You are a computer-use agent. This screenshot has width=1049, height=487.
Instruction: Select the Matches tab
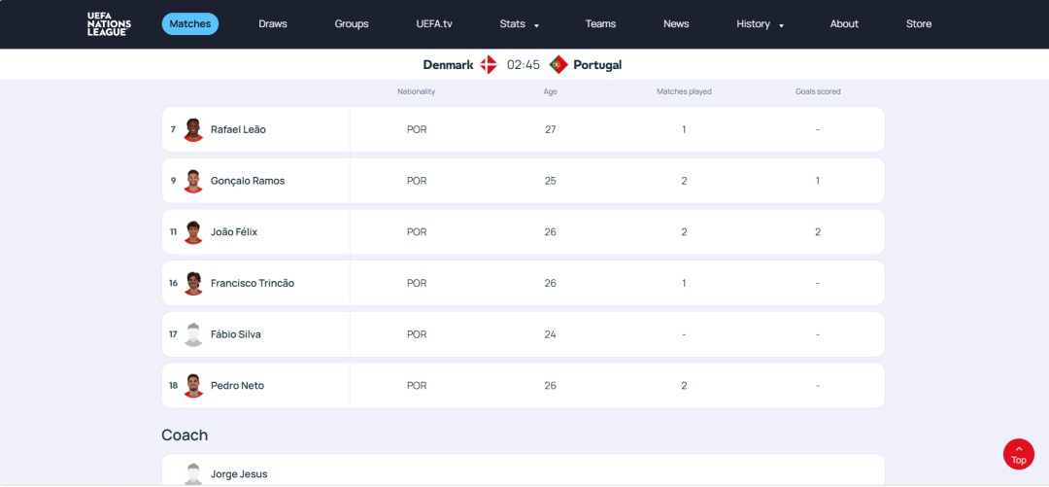tap(190, 24)
